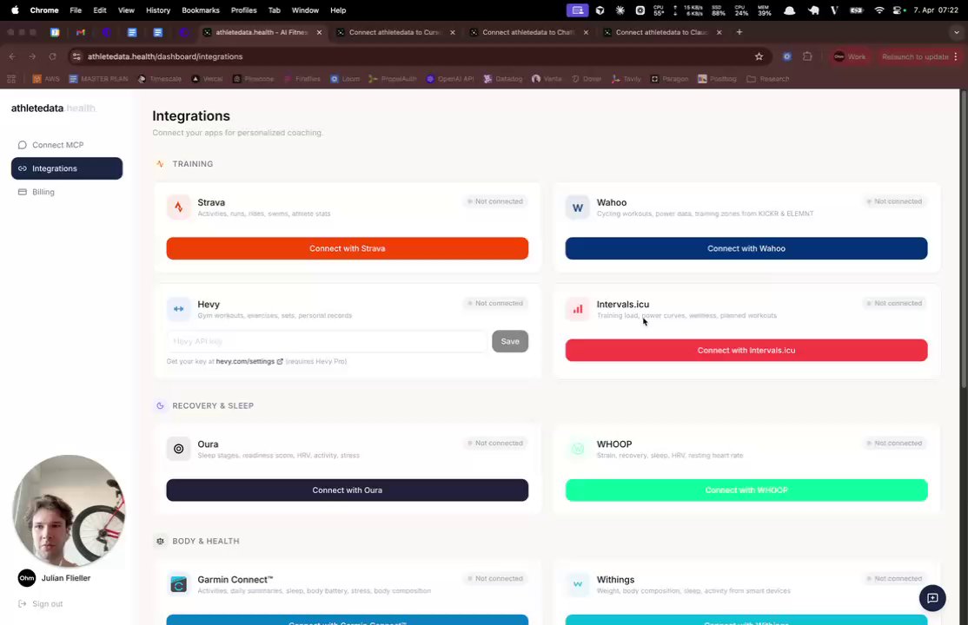Go back in browser history
This screenshot has height=625, width=968.
tap(12, 56)
